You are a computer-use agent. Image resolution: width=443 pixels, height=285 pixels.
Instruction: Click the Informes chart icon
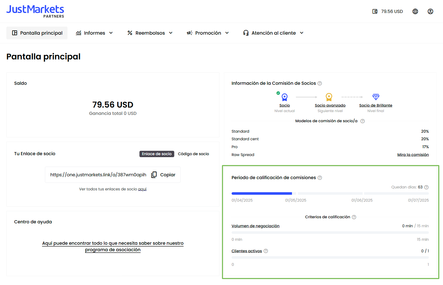point(78,33)
